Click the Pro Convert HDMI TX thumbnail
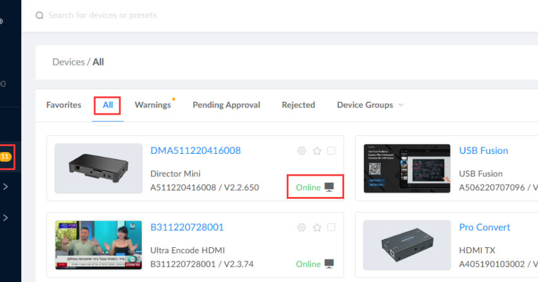This screenshot has height=282, width=538. point(407,245)
